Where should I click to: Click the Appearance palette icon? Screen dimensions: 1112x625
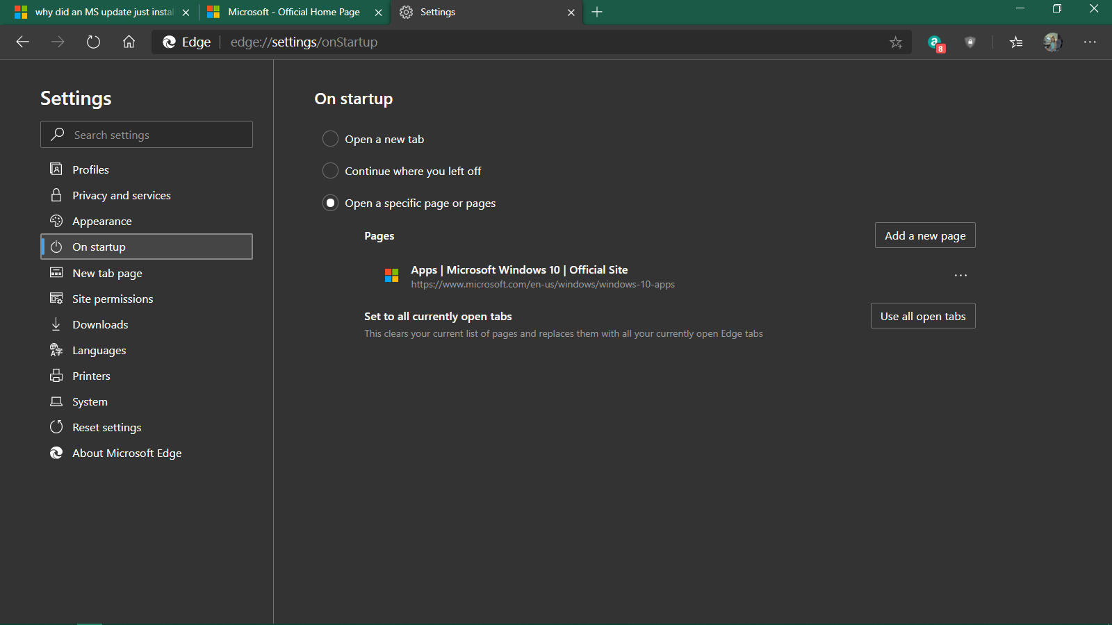coord(56,221)
